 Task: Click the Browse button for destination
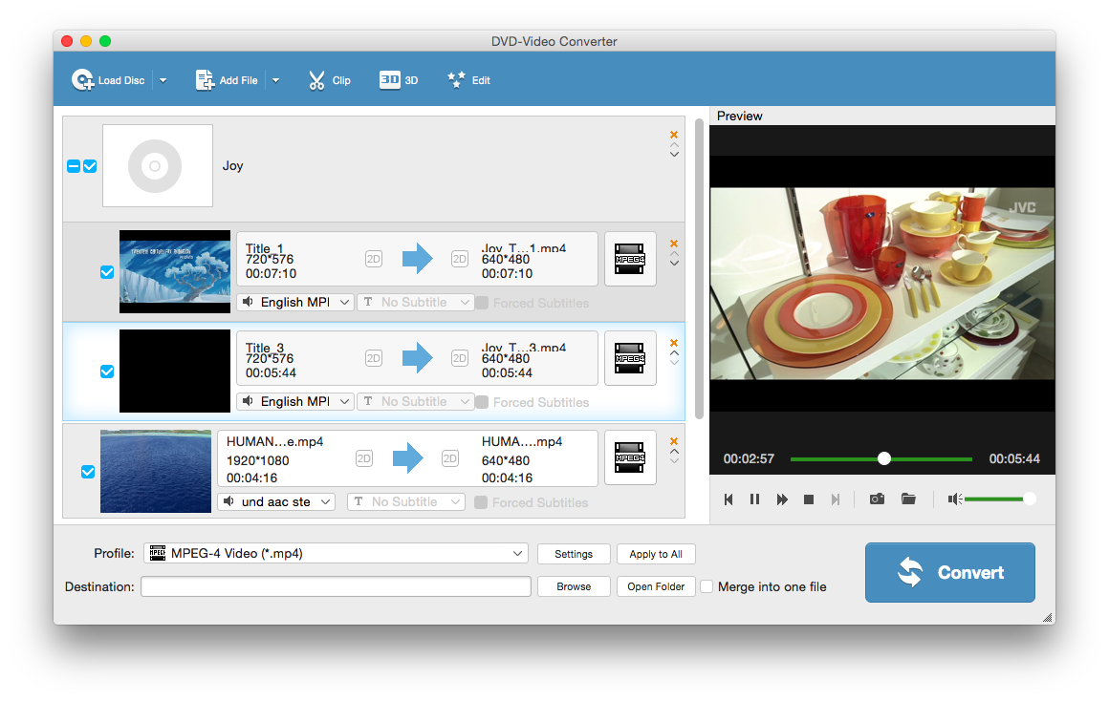point(574,586)
